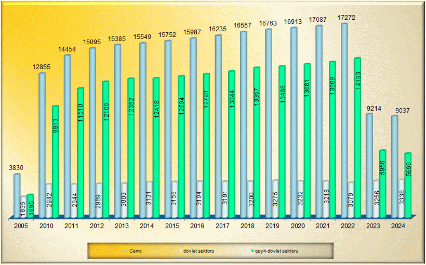This screenshot has width=426, height=265.
Task: Click the white bar labeled 3338
Action: click(401, 198)
